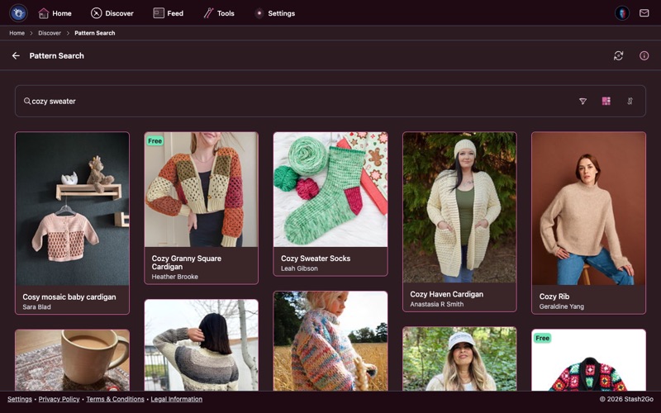Click the Free badge on the colorful granny square jacket

[x=542, y=338]
